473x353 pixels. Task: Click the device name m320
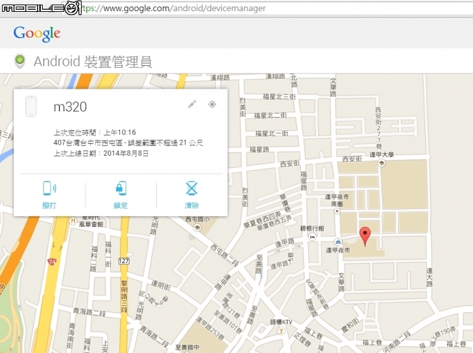pos(70,107)
